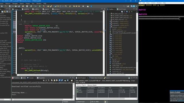Screen dimensions: 184x103
Task: Open Setup menu in terminal window
Action: coord(148,3)
